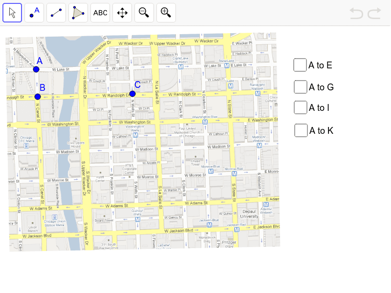Screen dimensions: 391x293
Task: Click the Clark/Lake subway M marker
Action: 181,67
